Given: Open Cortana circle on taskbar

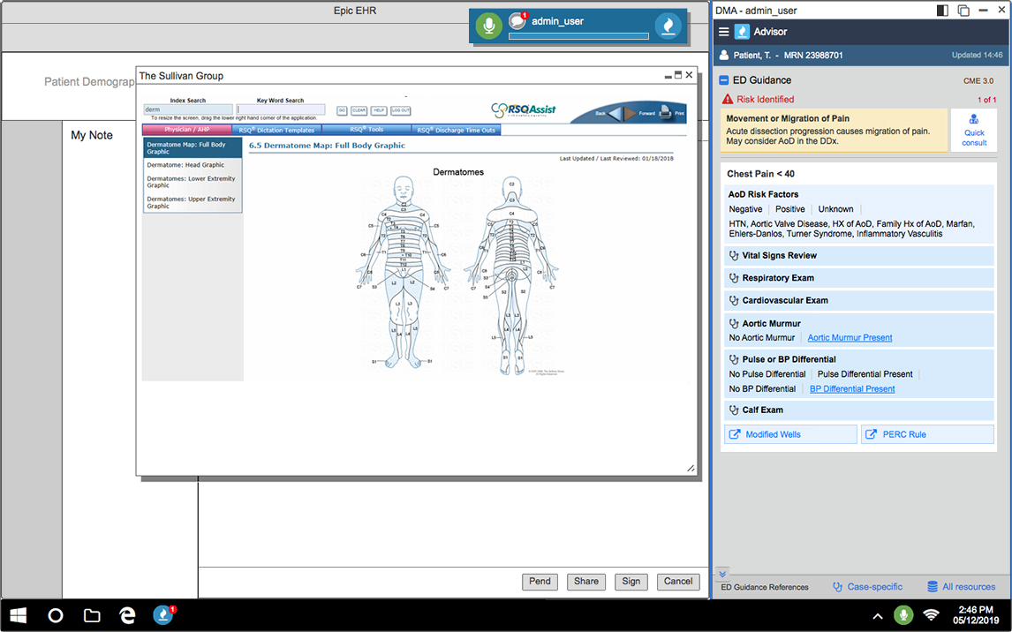Looking at the screenshot, I should point(56,616).
